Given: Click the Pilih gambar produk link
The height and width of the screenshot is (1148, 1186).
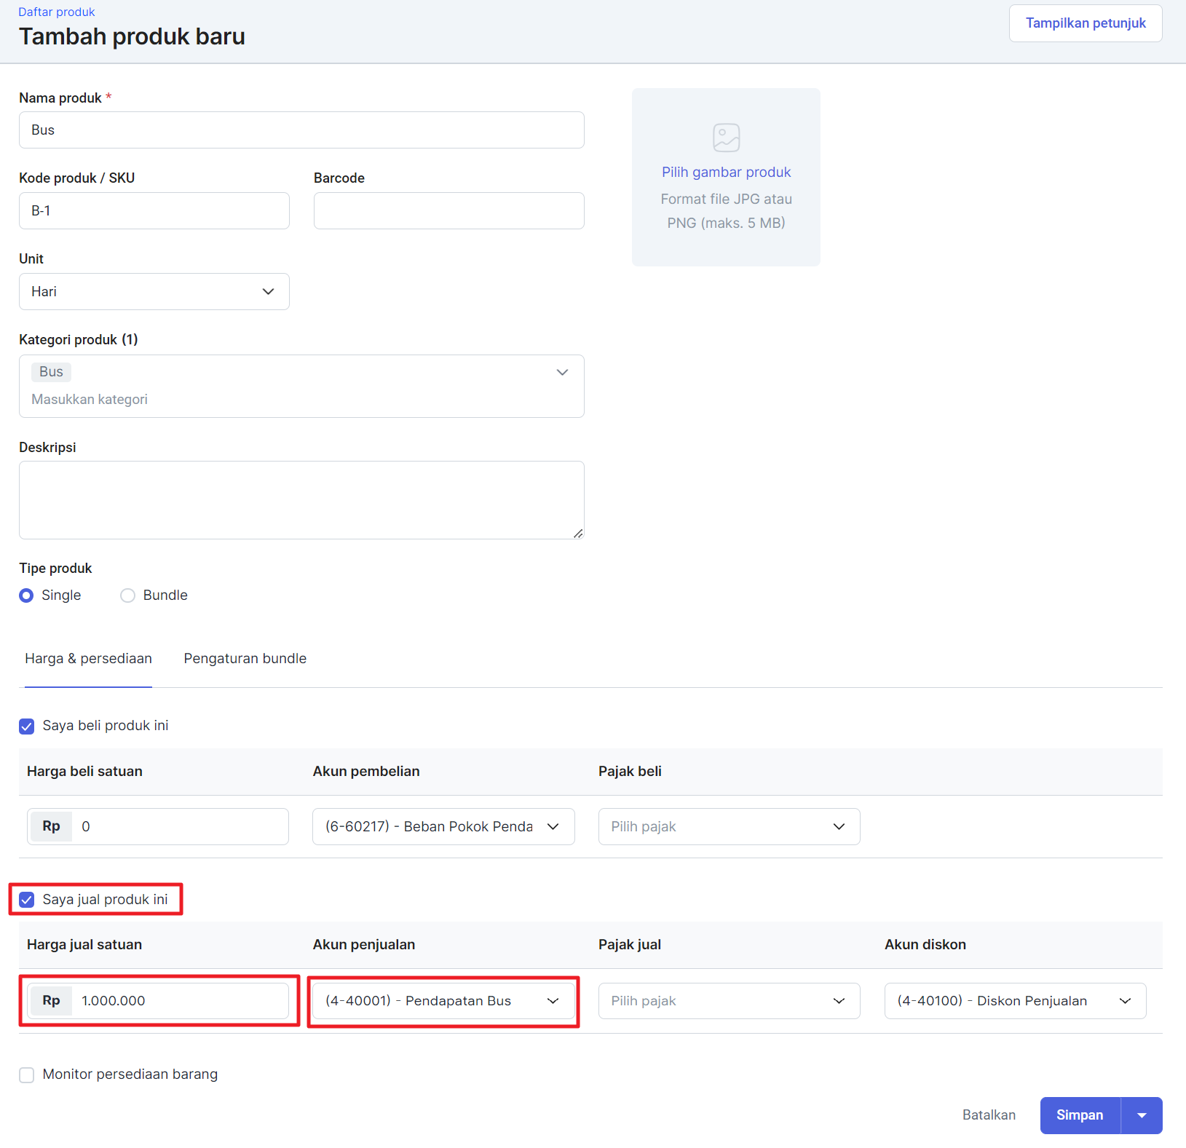Looking at the screenshot, I should point(726,172).
